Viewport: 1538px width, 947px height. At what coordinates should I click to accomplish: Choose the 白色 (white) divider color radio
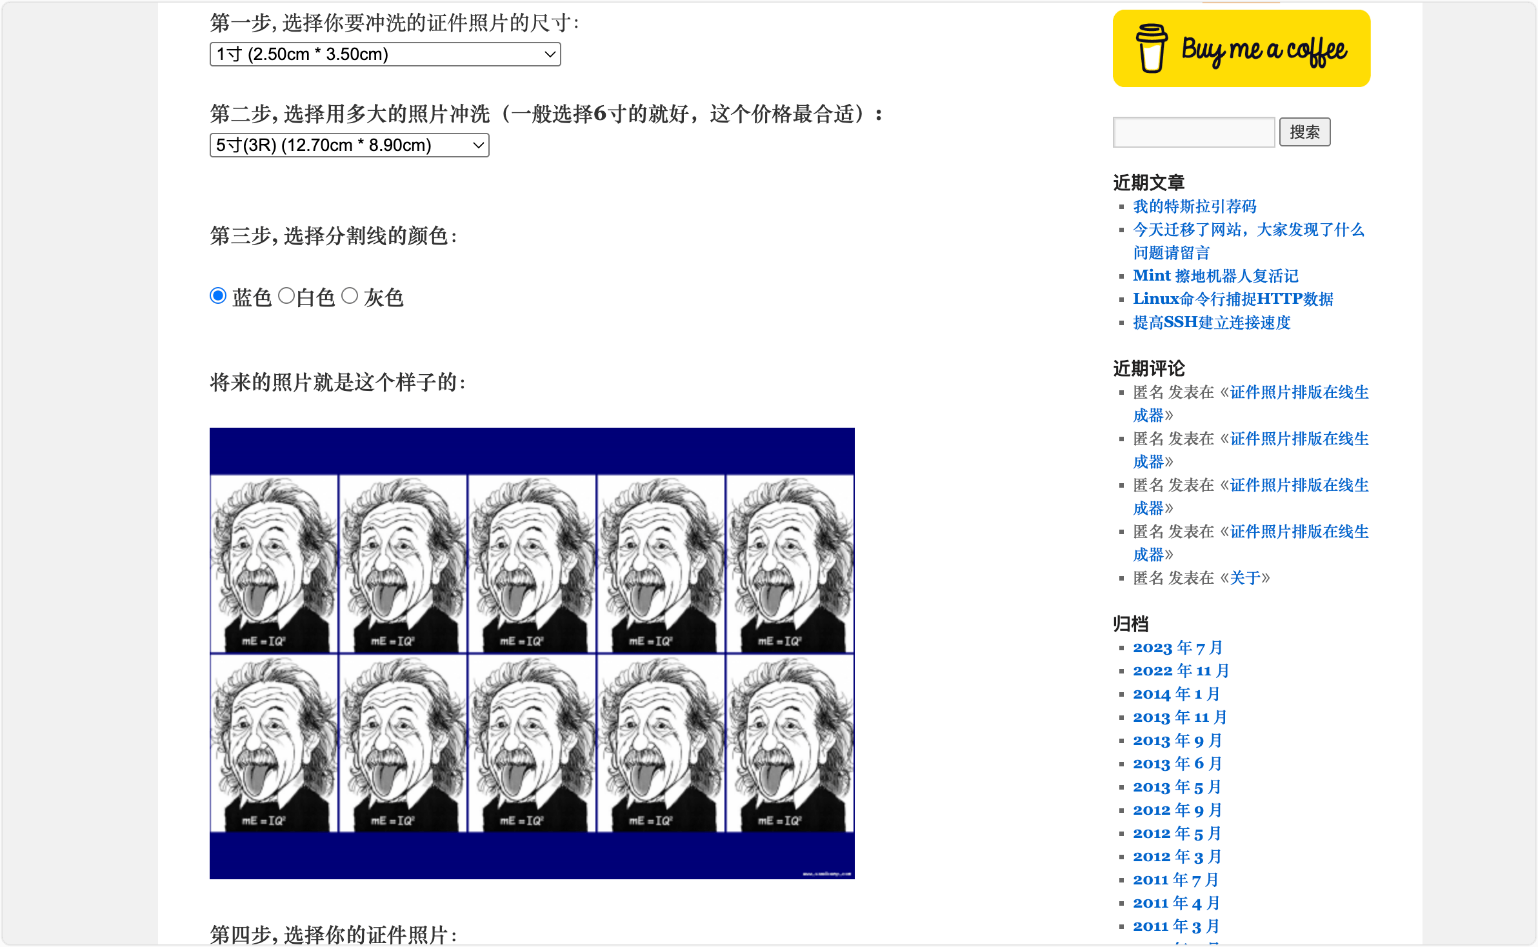point(286,296)
